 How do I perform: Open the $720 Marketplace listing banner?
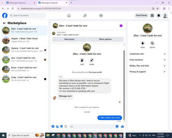pos(88,33)
